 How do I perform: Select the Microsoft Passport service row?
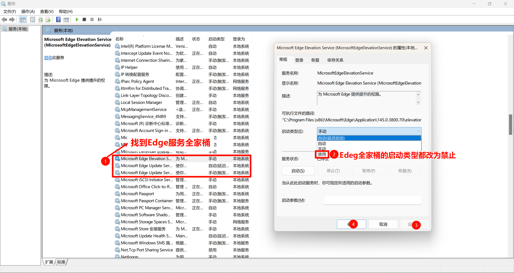[137, 194]
